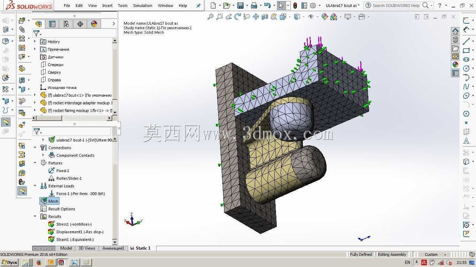Click the Rebuild traffic light icon
The image size is (476, 267).
[x=295, y=6]
